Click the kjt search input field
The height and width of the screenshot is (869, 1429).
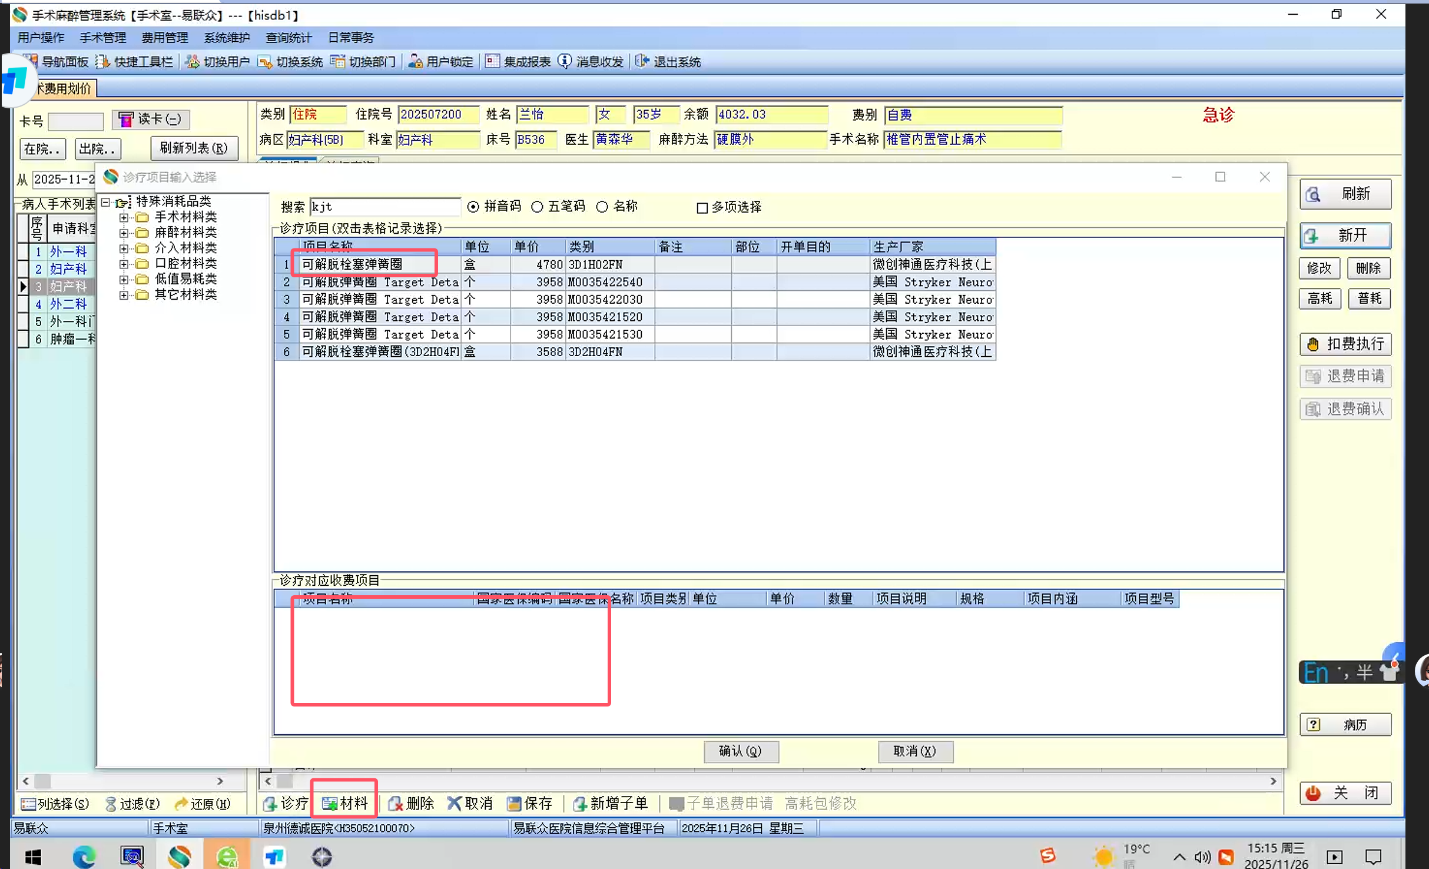point(384,207)
